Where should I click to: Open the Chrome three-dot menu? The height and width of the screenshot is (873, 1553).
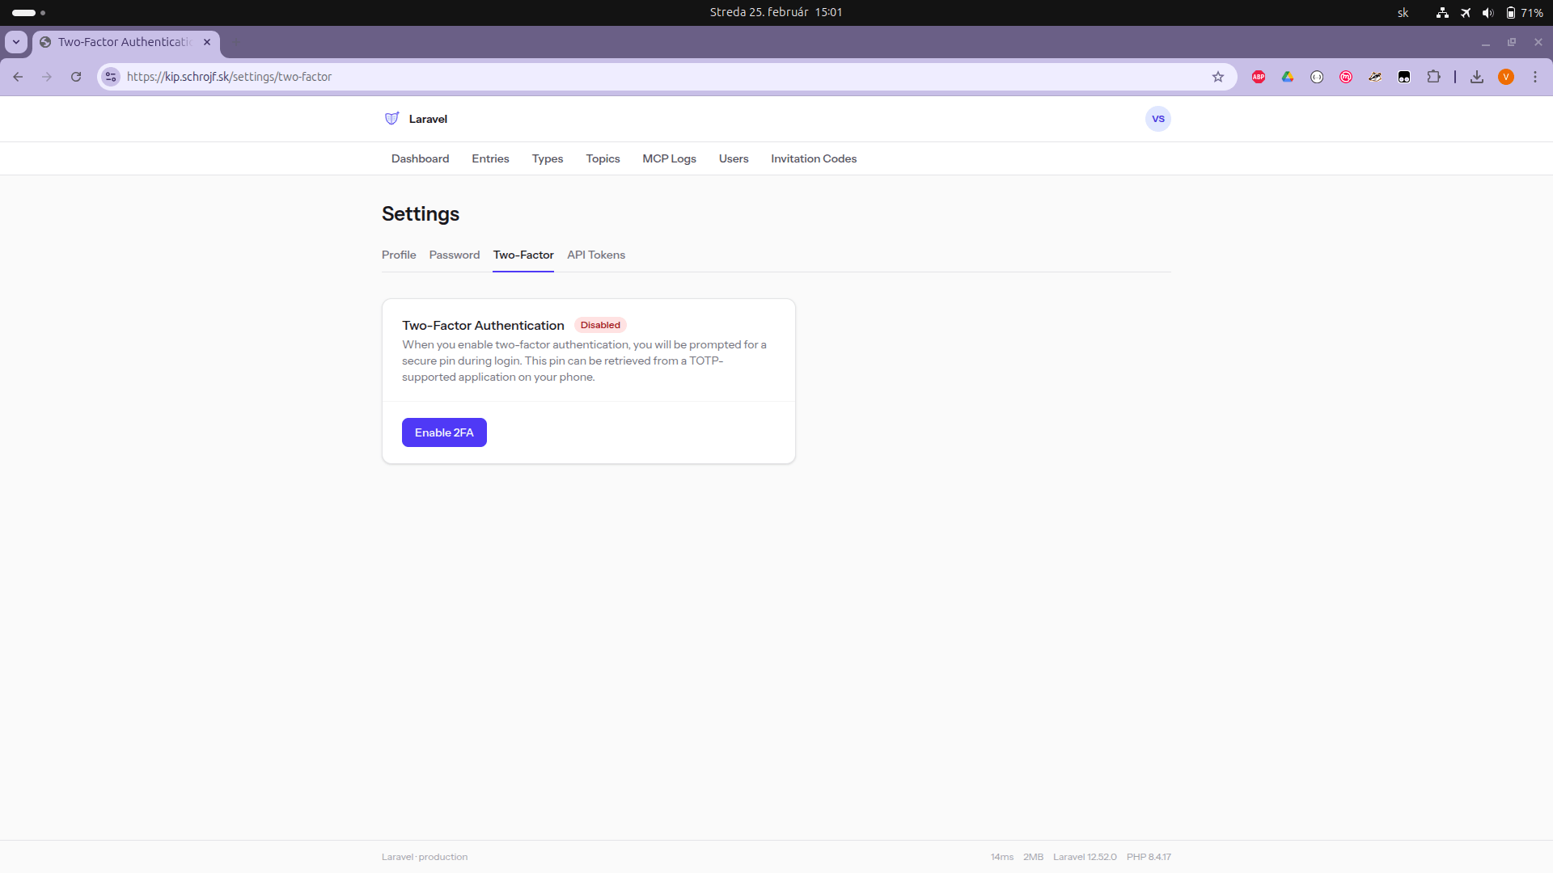tap(1535, 77)
